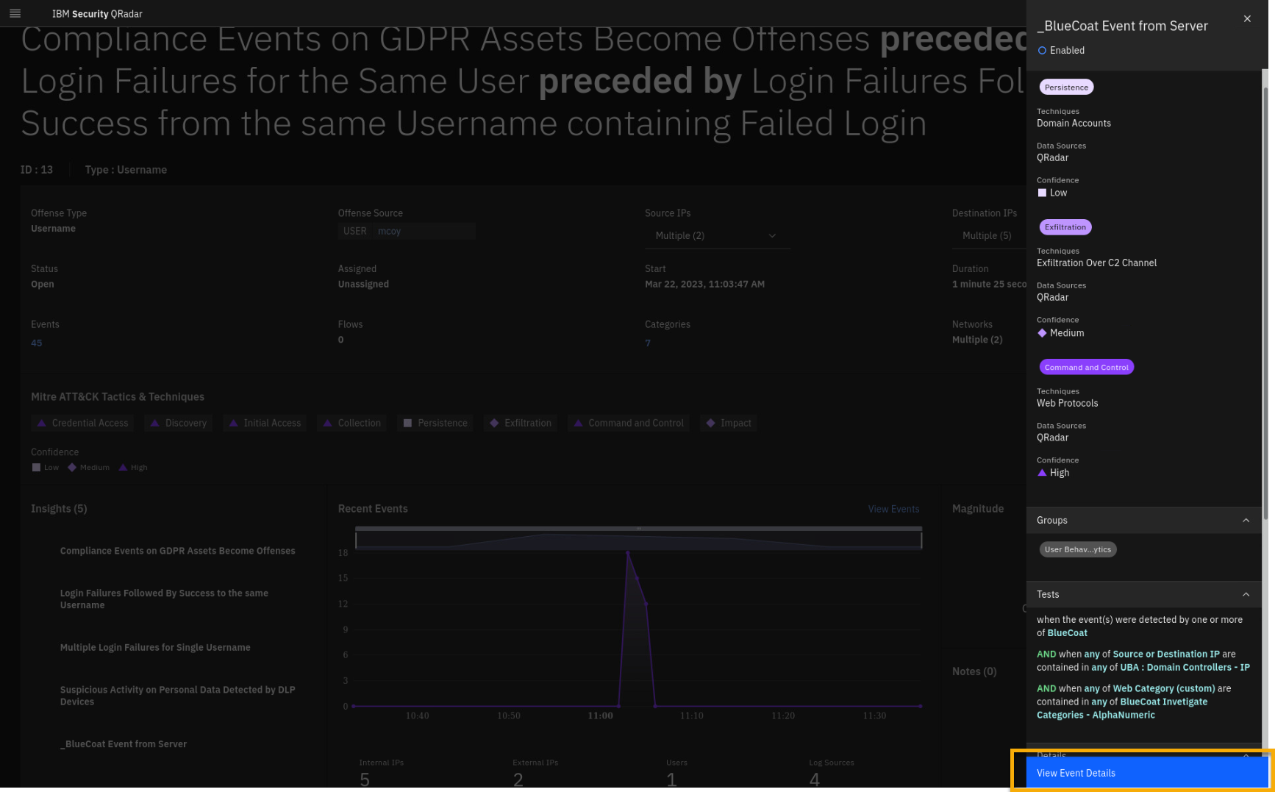
Task: Open Login Failures Followed By Success insight
Action: (164, 599)
